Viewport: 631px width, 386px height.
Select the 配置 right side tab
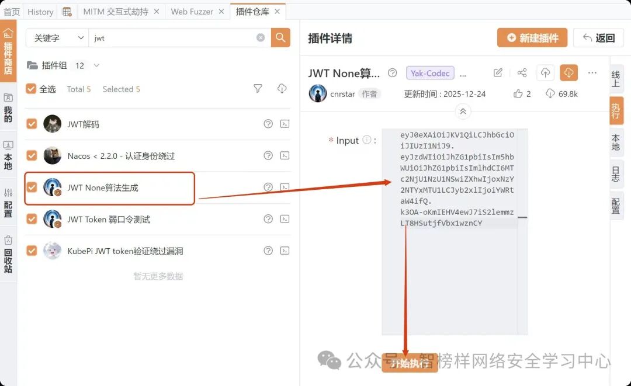pos(616,206)
